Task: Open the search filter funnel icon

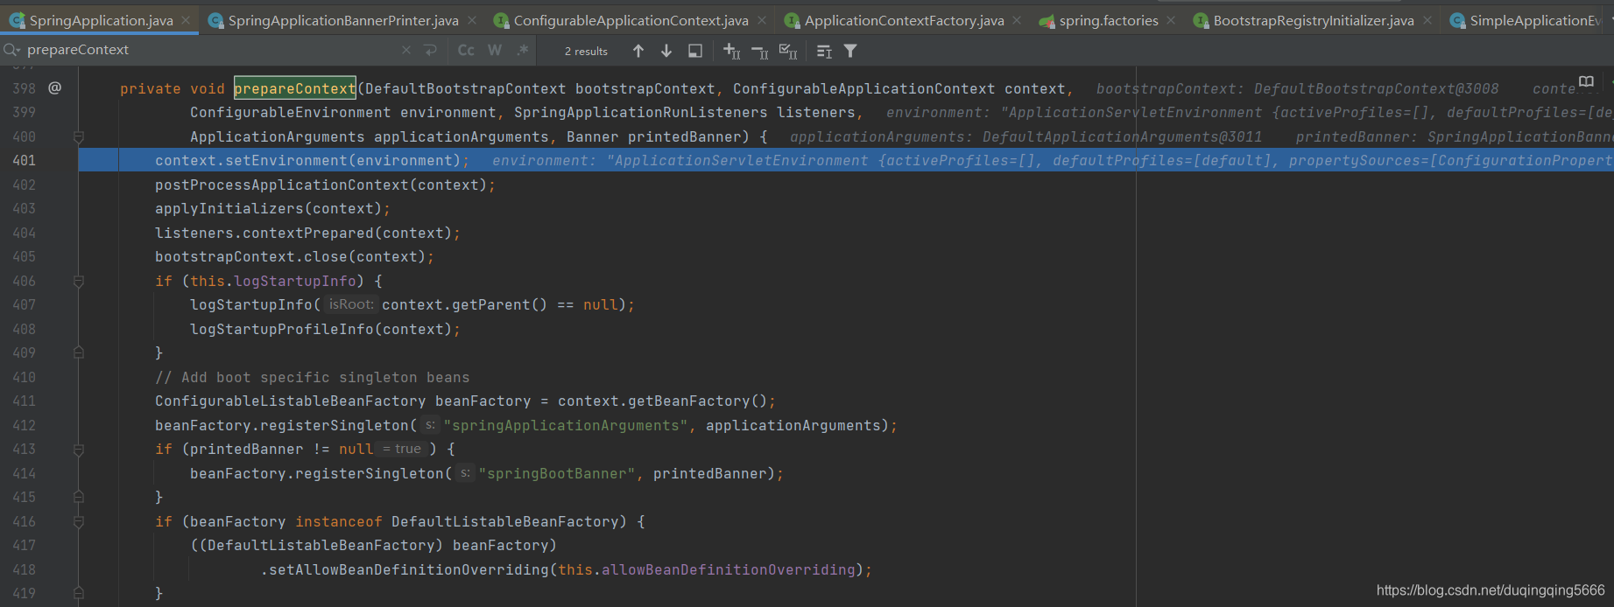Action: pyautogui.click(x=850, y=51)
